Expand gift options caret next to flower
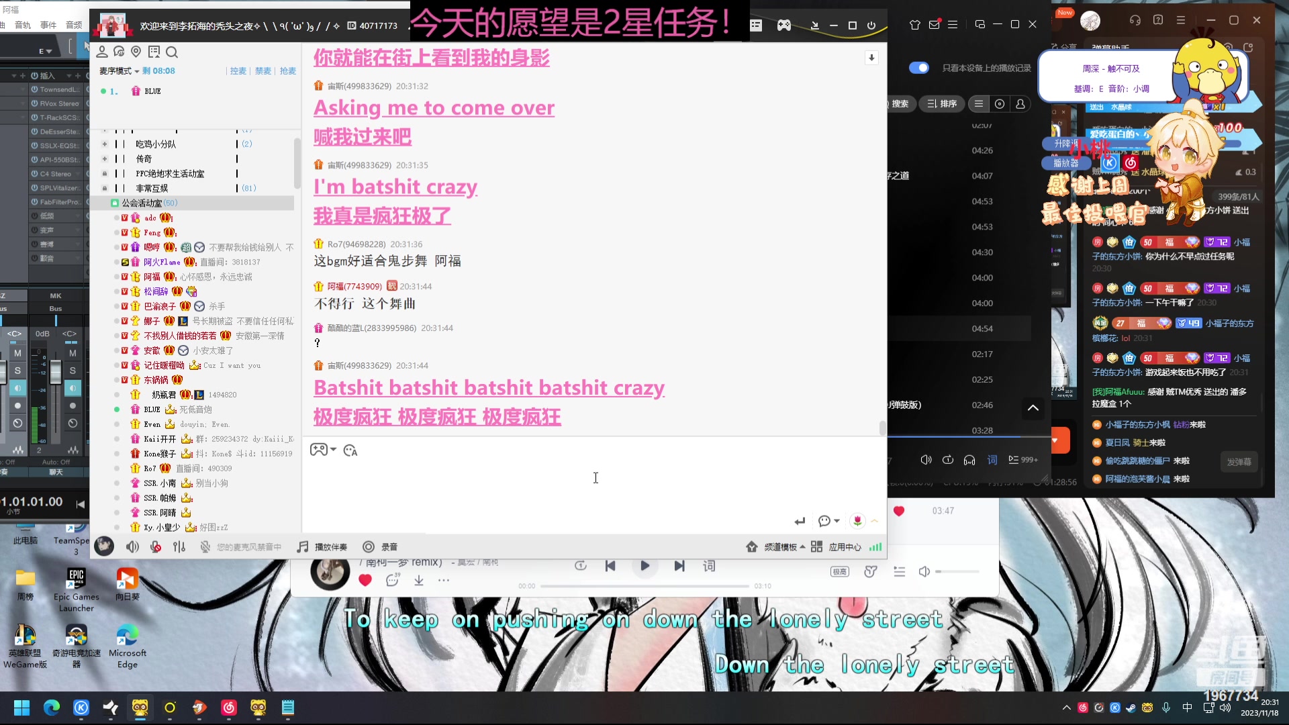 pyautogui.click(x=875, y=521)
